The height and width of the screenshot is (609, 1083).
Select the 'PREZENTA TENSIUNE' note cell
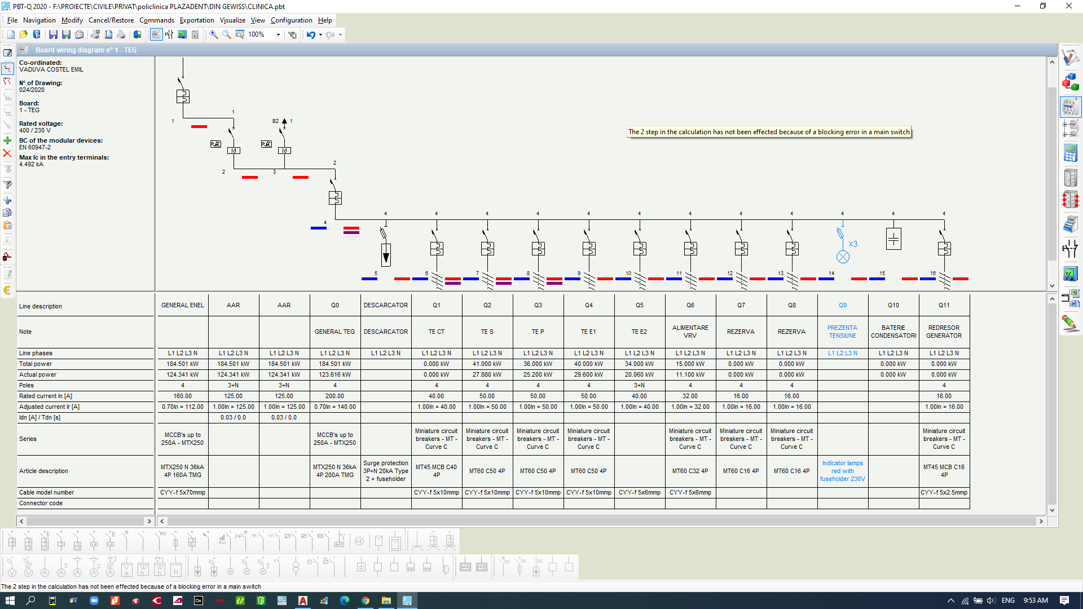point(843,332)
